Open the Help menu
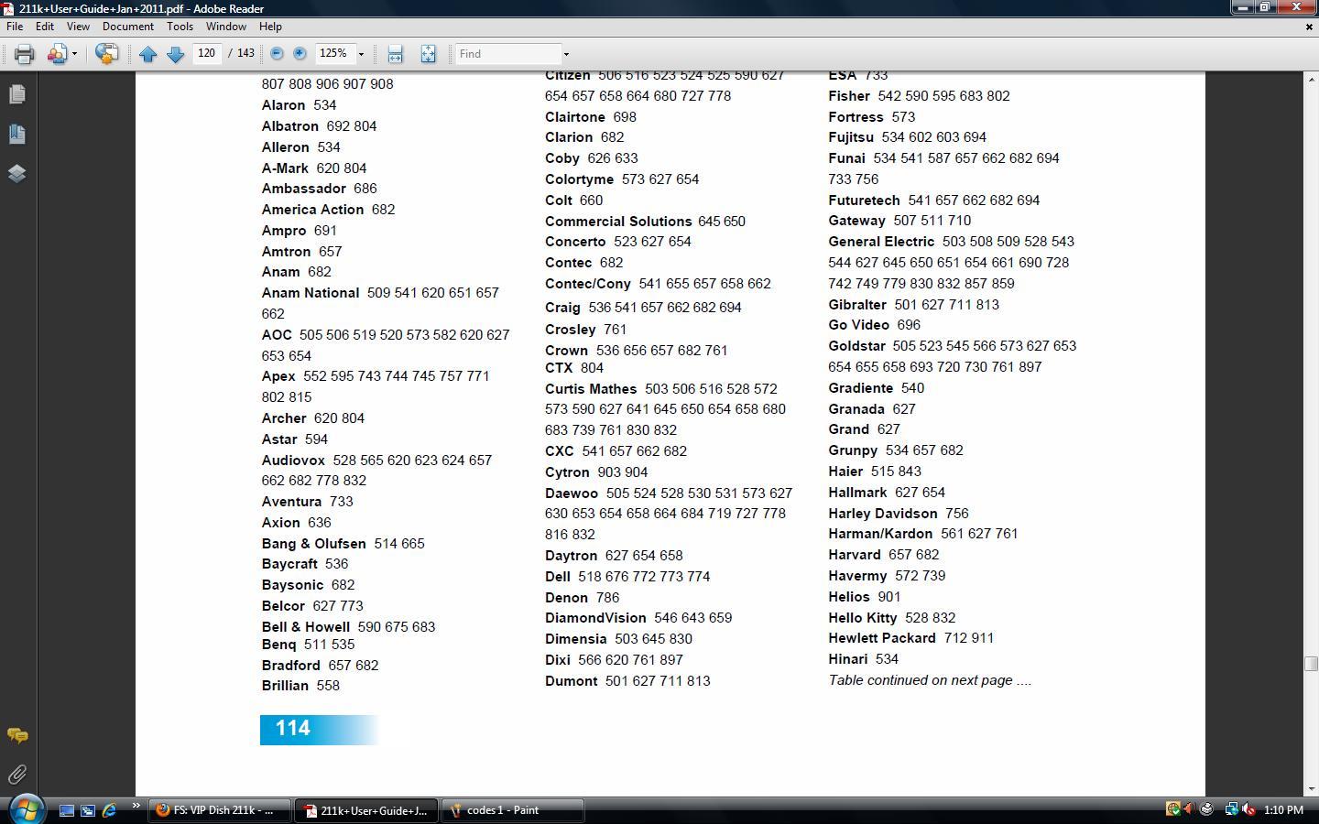This screenshot has height=824, width=1319. click(x=270, y=27)
